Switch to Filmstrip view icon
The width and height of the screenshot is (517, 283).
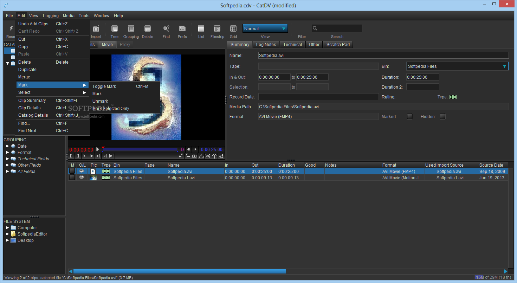(x=217, y=29)
